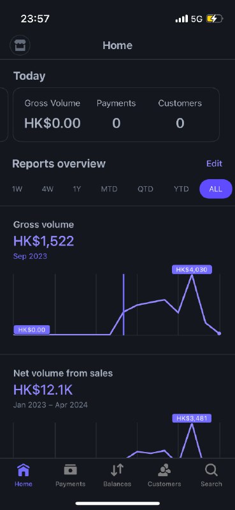Tap the Sep 2023 date label
Image resolution: width=235 pixels, height=510 pixels.
(30, 256)
